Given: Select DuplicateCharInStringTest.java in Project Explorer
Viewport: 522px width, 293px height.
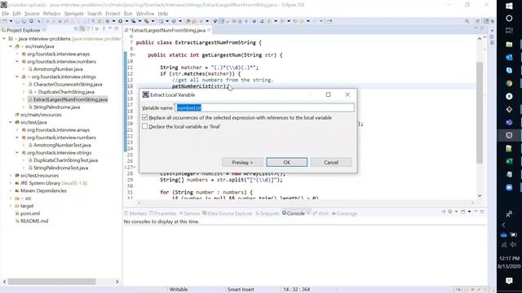Looking at the screenshot, I should pos(65,160).
